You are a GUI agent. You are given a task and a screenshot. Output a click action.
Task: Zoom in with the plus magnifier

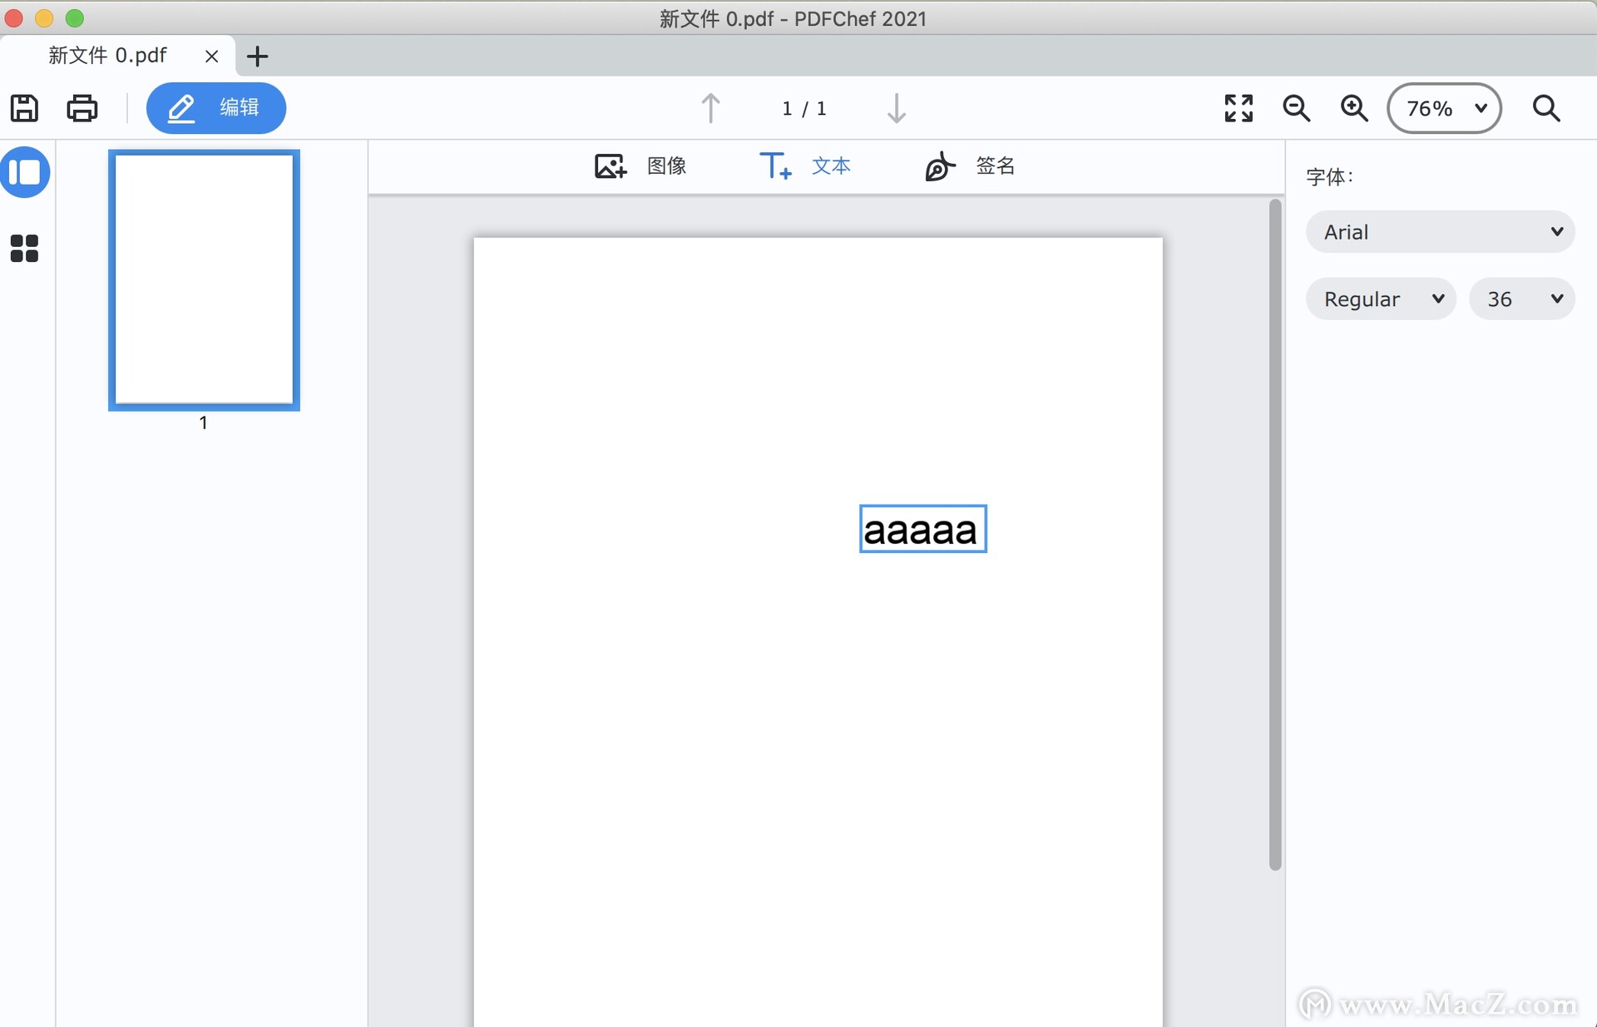coord(1354,108)
